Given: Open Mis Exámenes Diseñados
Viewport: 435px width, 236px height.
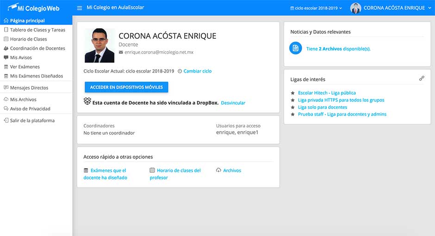Looking at the screenshot, I should (36, 76).
